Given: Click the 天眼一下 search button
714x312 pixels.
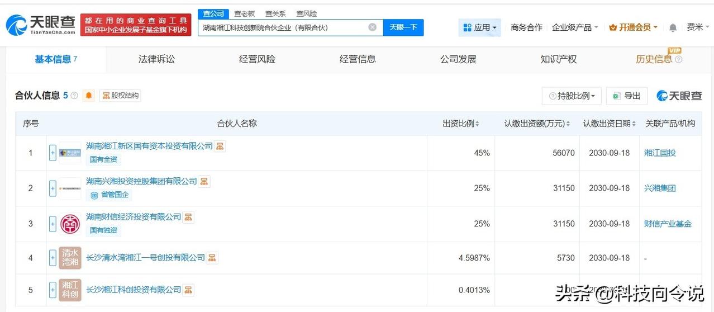Looking at the screenshot, I should (403, 27).
